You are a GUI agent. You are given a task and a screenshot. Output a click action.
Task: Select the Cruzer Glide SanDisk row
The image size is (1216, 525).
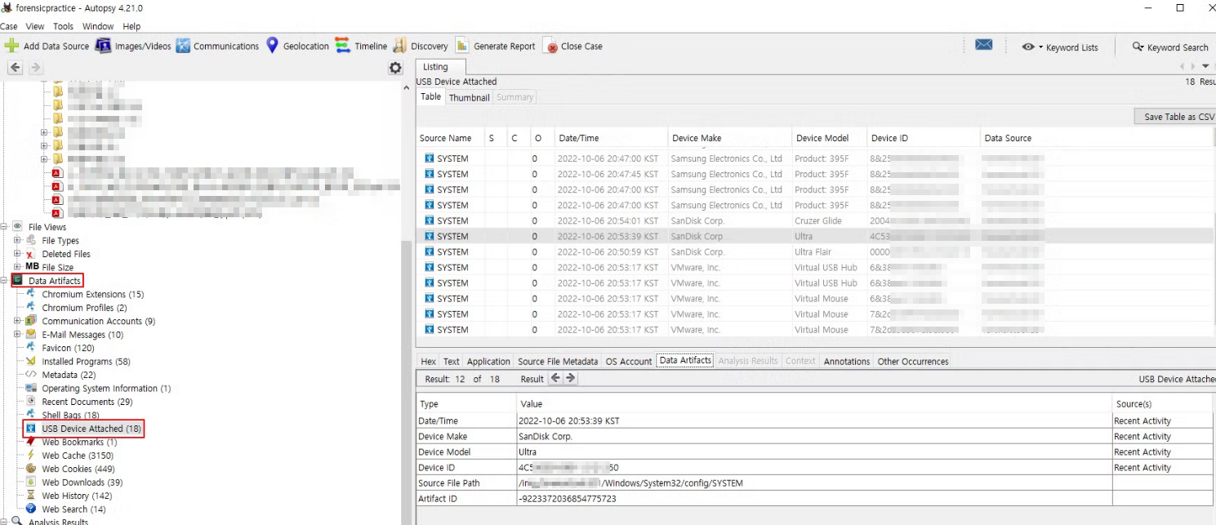coord(814,220)
